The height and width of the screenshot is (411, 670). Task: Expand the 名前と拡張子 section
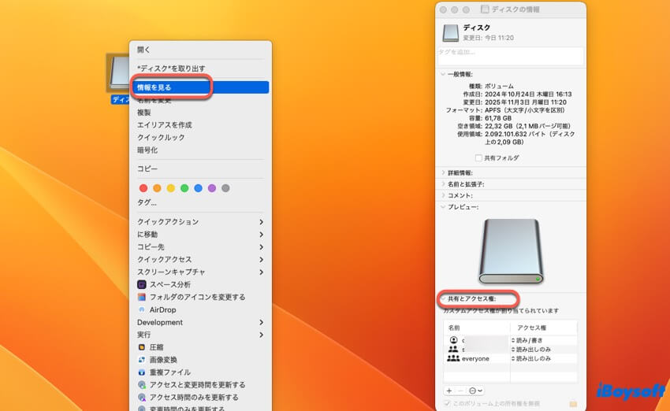click(443, 184)
